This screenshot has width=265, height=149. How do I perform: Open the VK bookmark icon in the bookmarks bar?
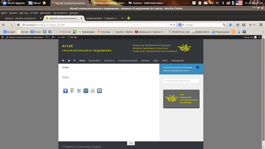click(x=45, y=32)
